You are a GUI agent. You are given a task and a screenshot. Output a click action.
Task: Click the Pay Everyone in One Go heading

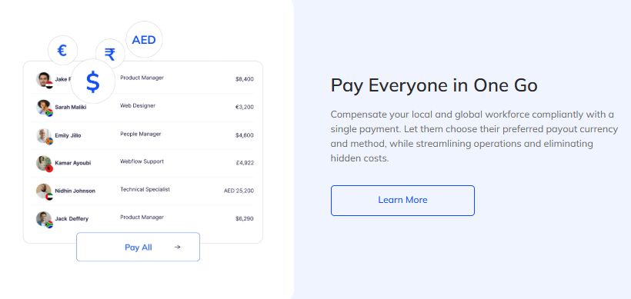[434, 85]
